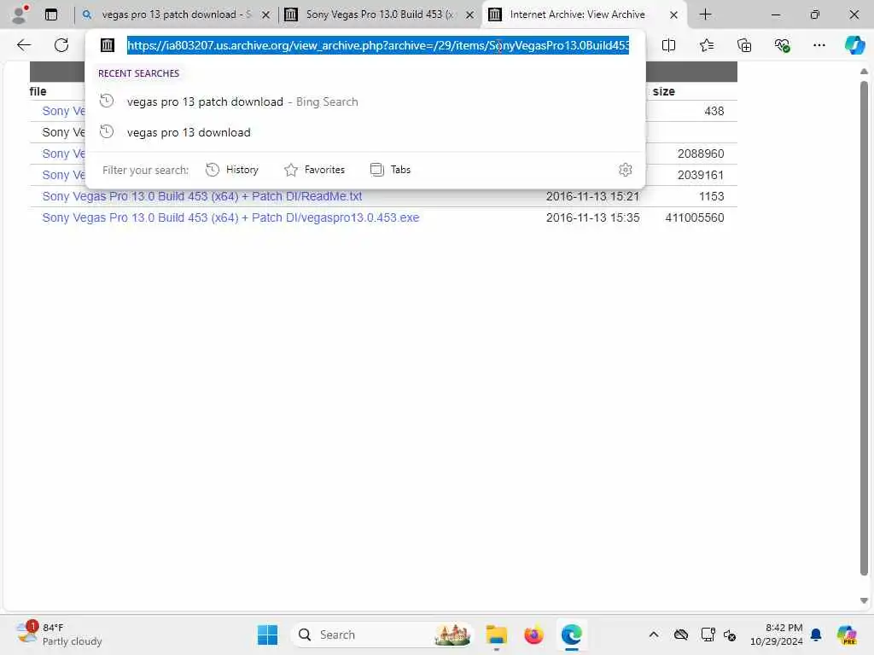Open the vegaspro13.0.453.exe link
This screenshot has width=874, height=655.
230,217
